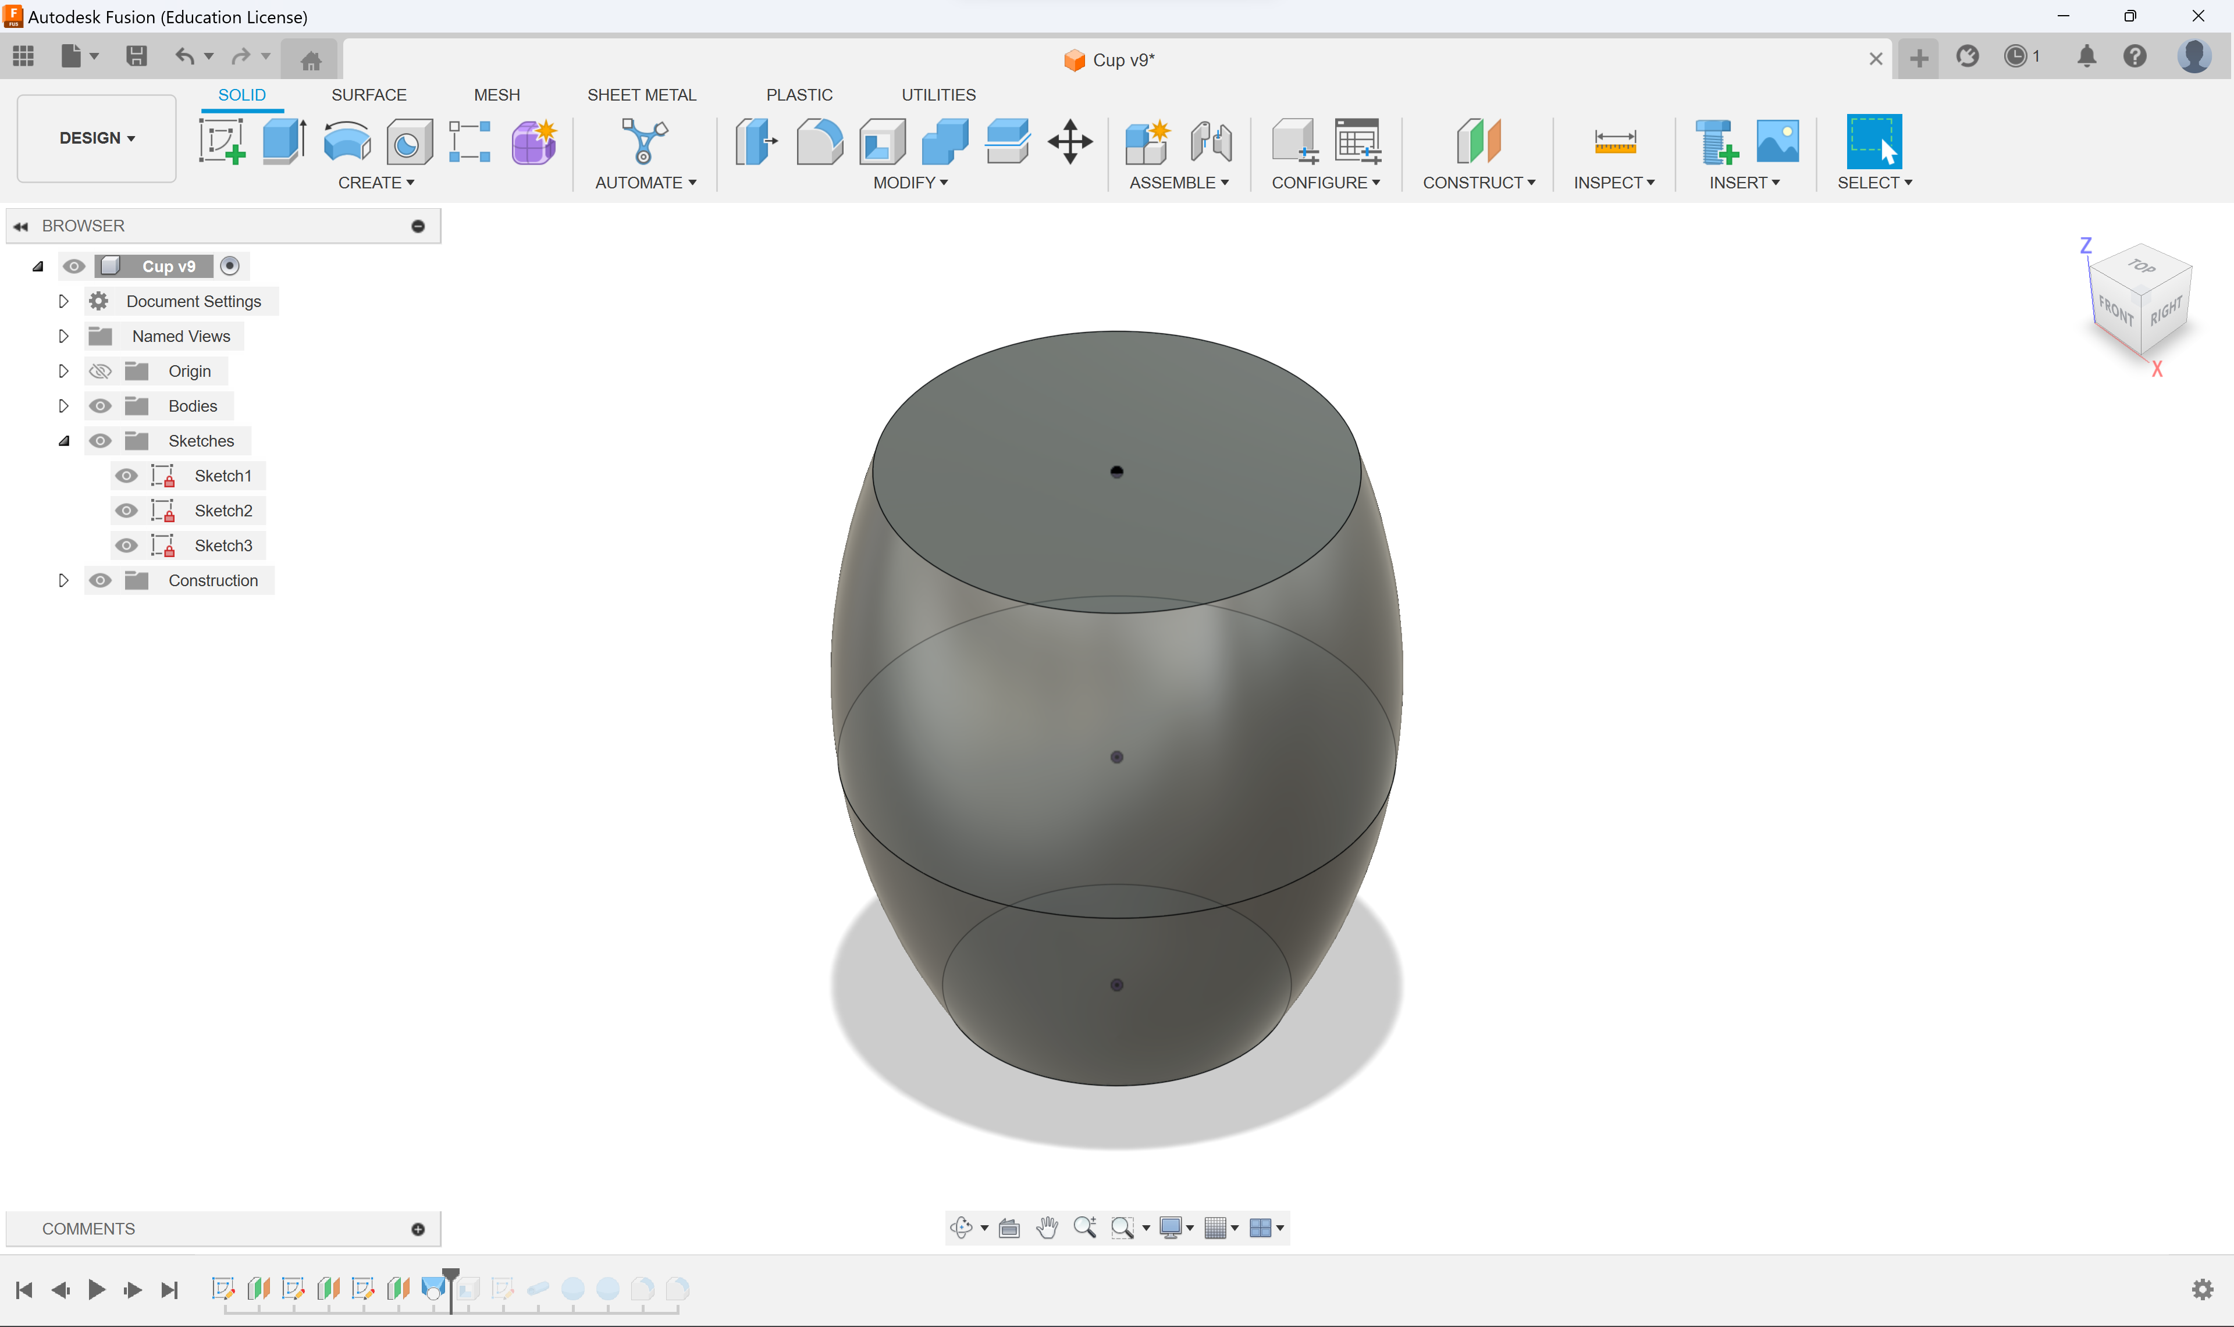Viewport: 2234px width, 1327px height.
Task: Select the Shell tool in MODIFY
Action: [881, 141]
